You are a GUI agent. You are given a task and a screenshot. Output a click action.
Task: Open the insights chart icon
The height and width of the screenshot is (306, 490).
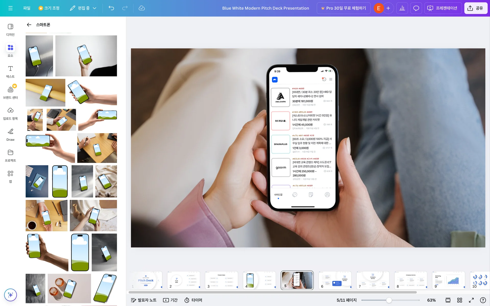click(402, 8)
